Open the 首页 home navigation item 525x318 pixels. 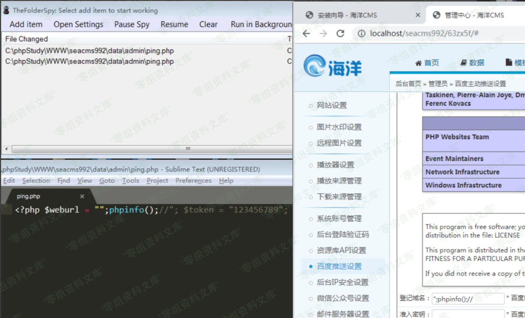(x=427, y=63)
